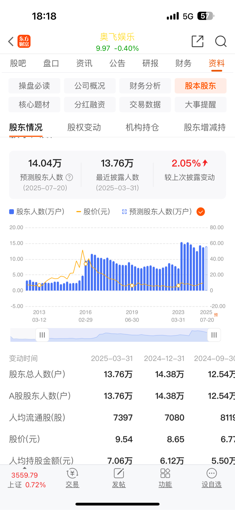Tap 7080 in 人均流通股 row
This screenshot has width=235, height=510.
[x=174, y=417]
